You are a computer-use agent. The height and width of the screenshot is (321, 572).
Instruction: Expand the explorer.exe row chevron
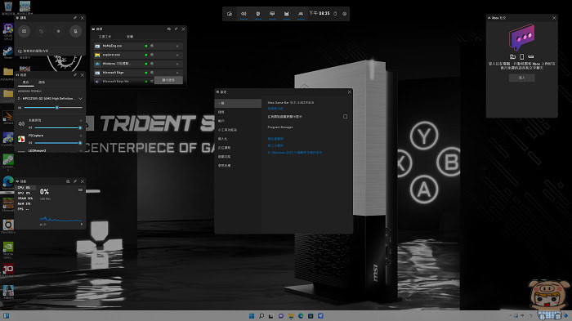click(x=177, y=55)
